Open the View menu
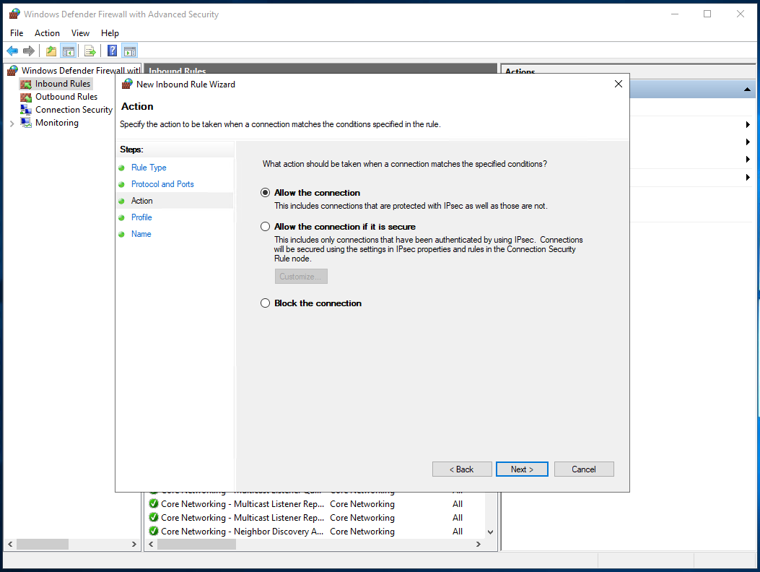The width and height of the screenshot is (760, 572). coord(80,33)
